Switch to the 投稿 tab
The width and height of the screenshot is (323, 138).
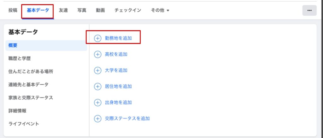click(x=13, y=10)
